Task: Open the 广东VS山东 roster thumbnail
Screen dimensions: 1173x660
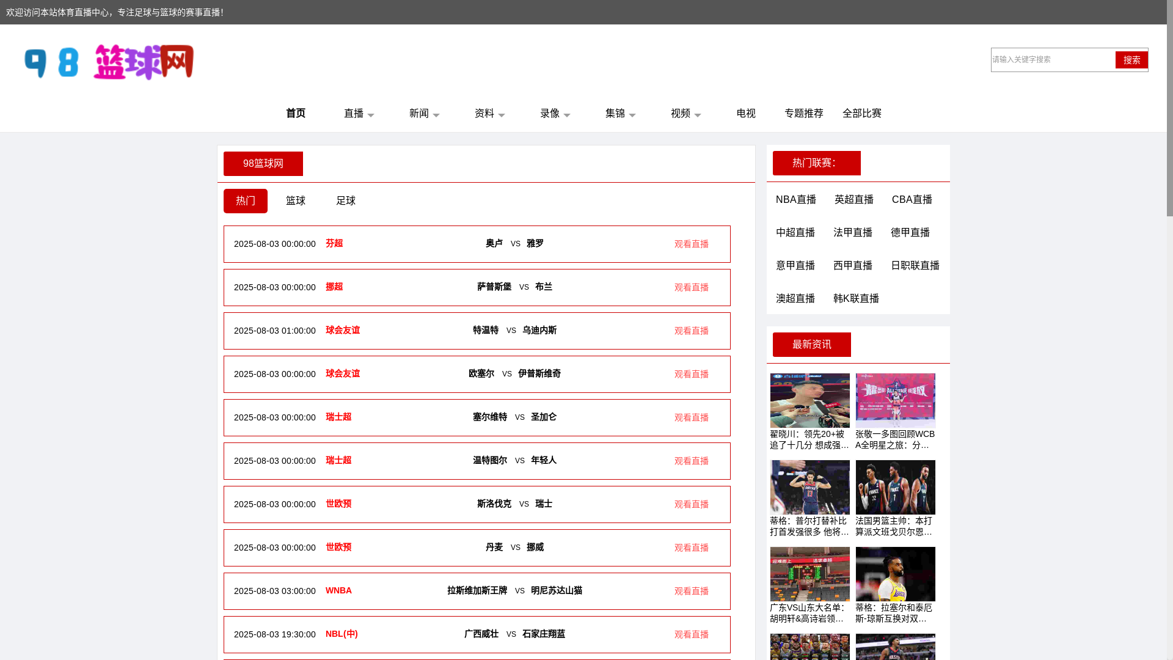Action: (809, 574)
